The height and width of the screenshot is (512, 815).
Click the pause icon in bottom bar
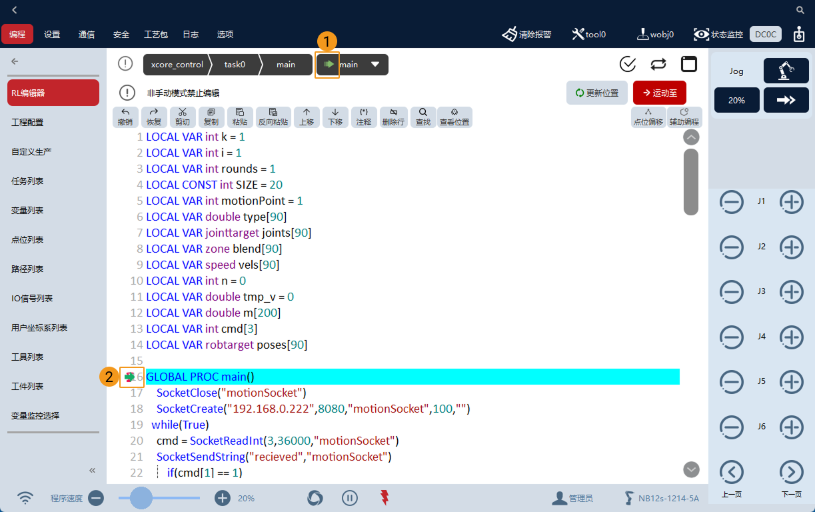(350, 498)
